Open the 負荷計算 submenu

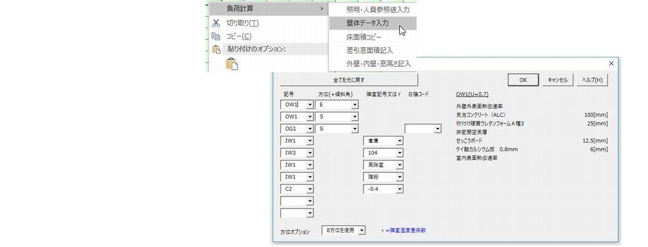tap(267, 9)
